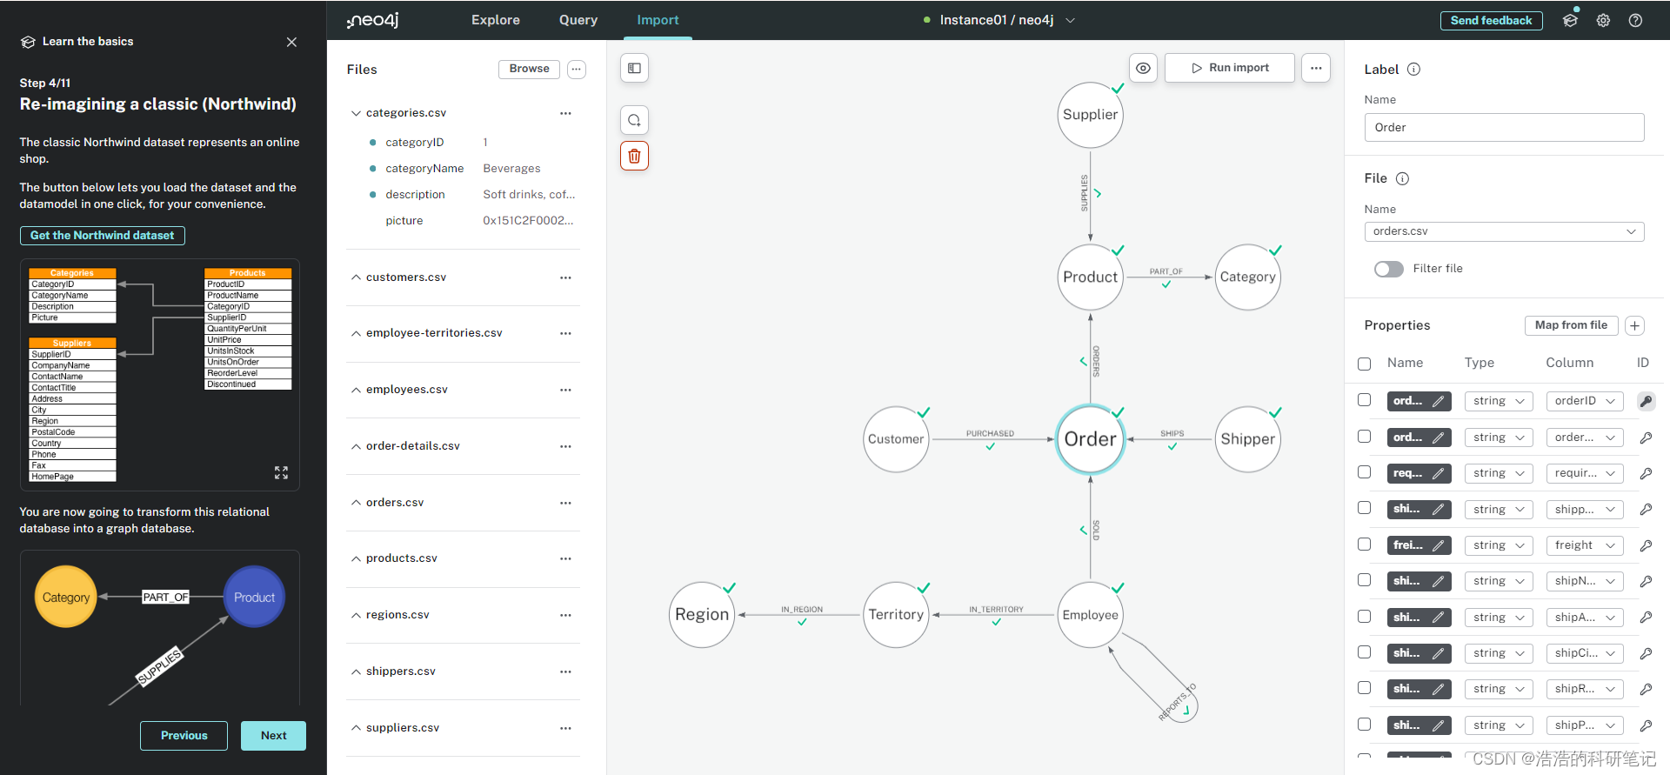Viewport: 1670px width, 775px height.
Task: Expand the customers.csv file entry
Action: click(x=356, y=277)
